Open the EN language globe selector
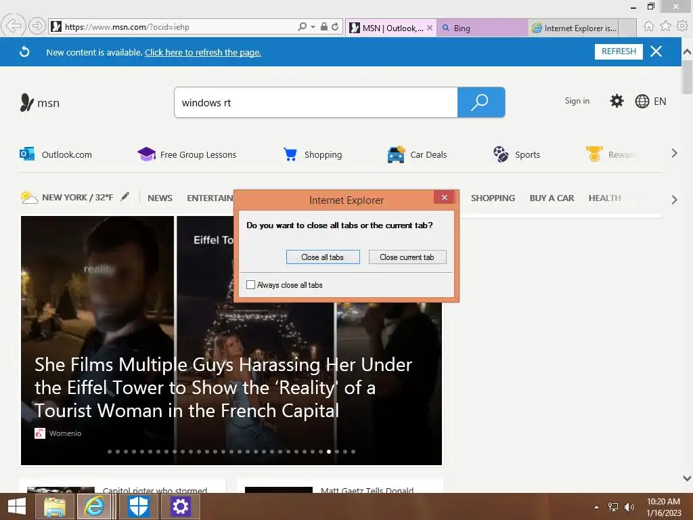Viewport: 693px width, 520px height. point(650,102)
